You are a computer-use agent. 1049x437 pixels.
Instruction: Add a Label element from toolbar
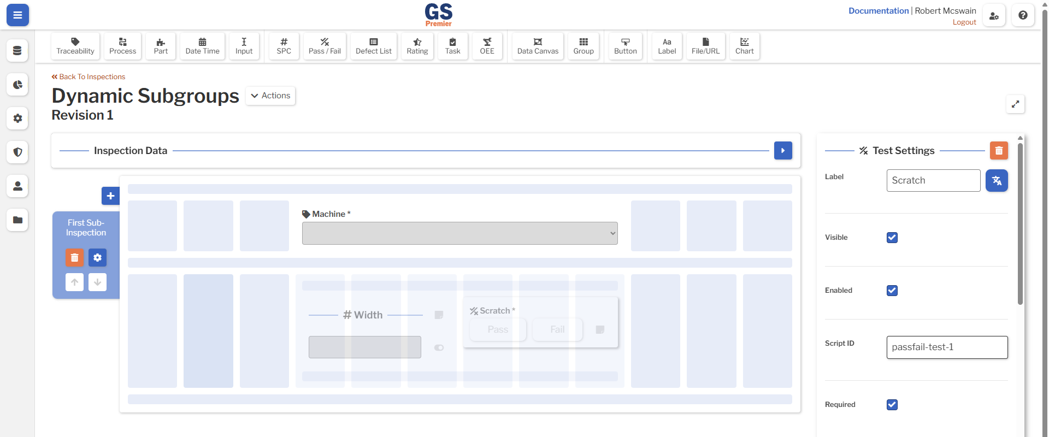[x=667, y=46]
